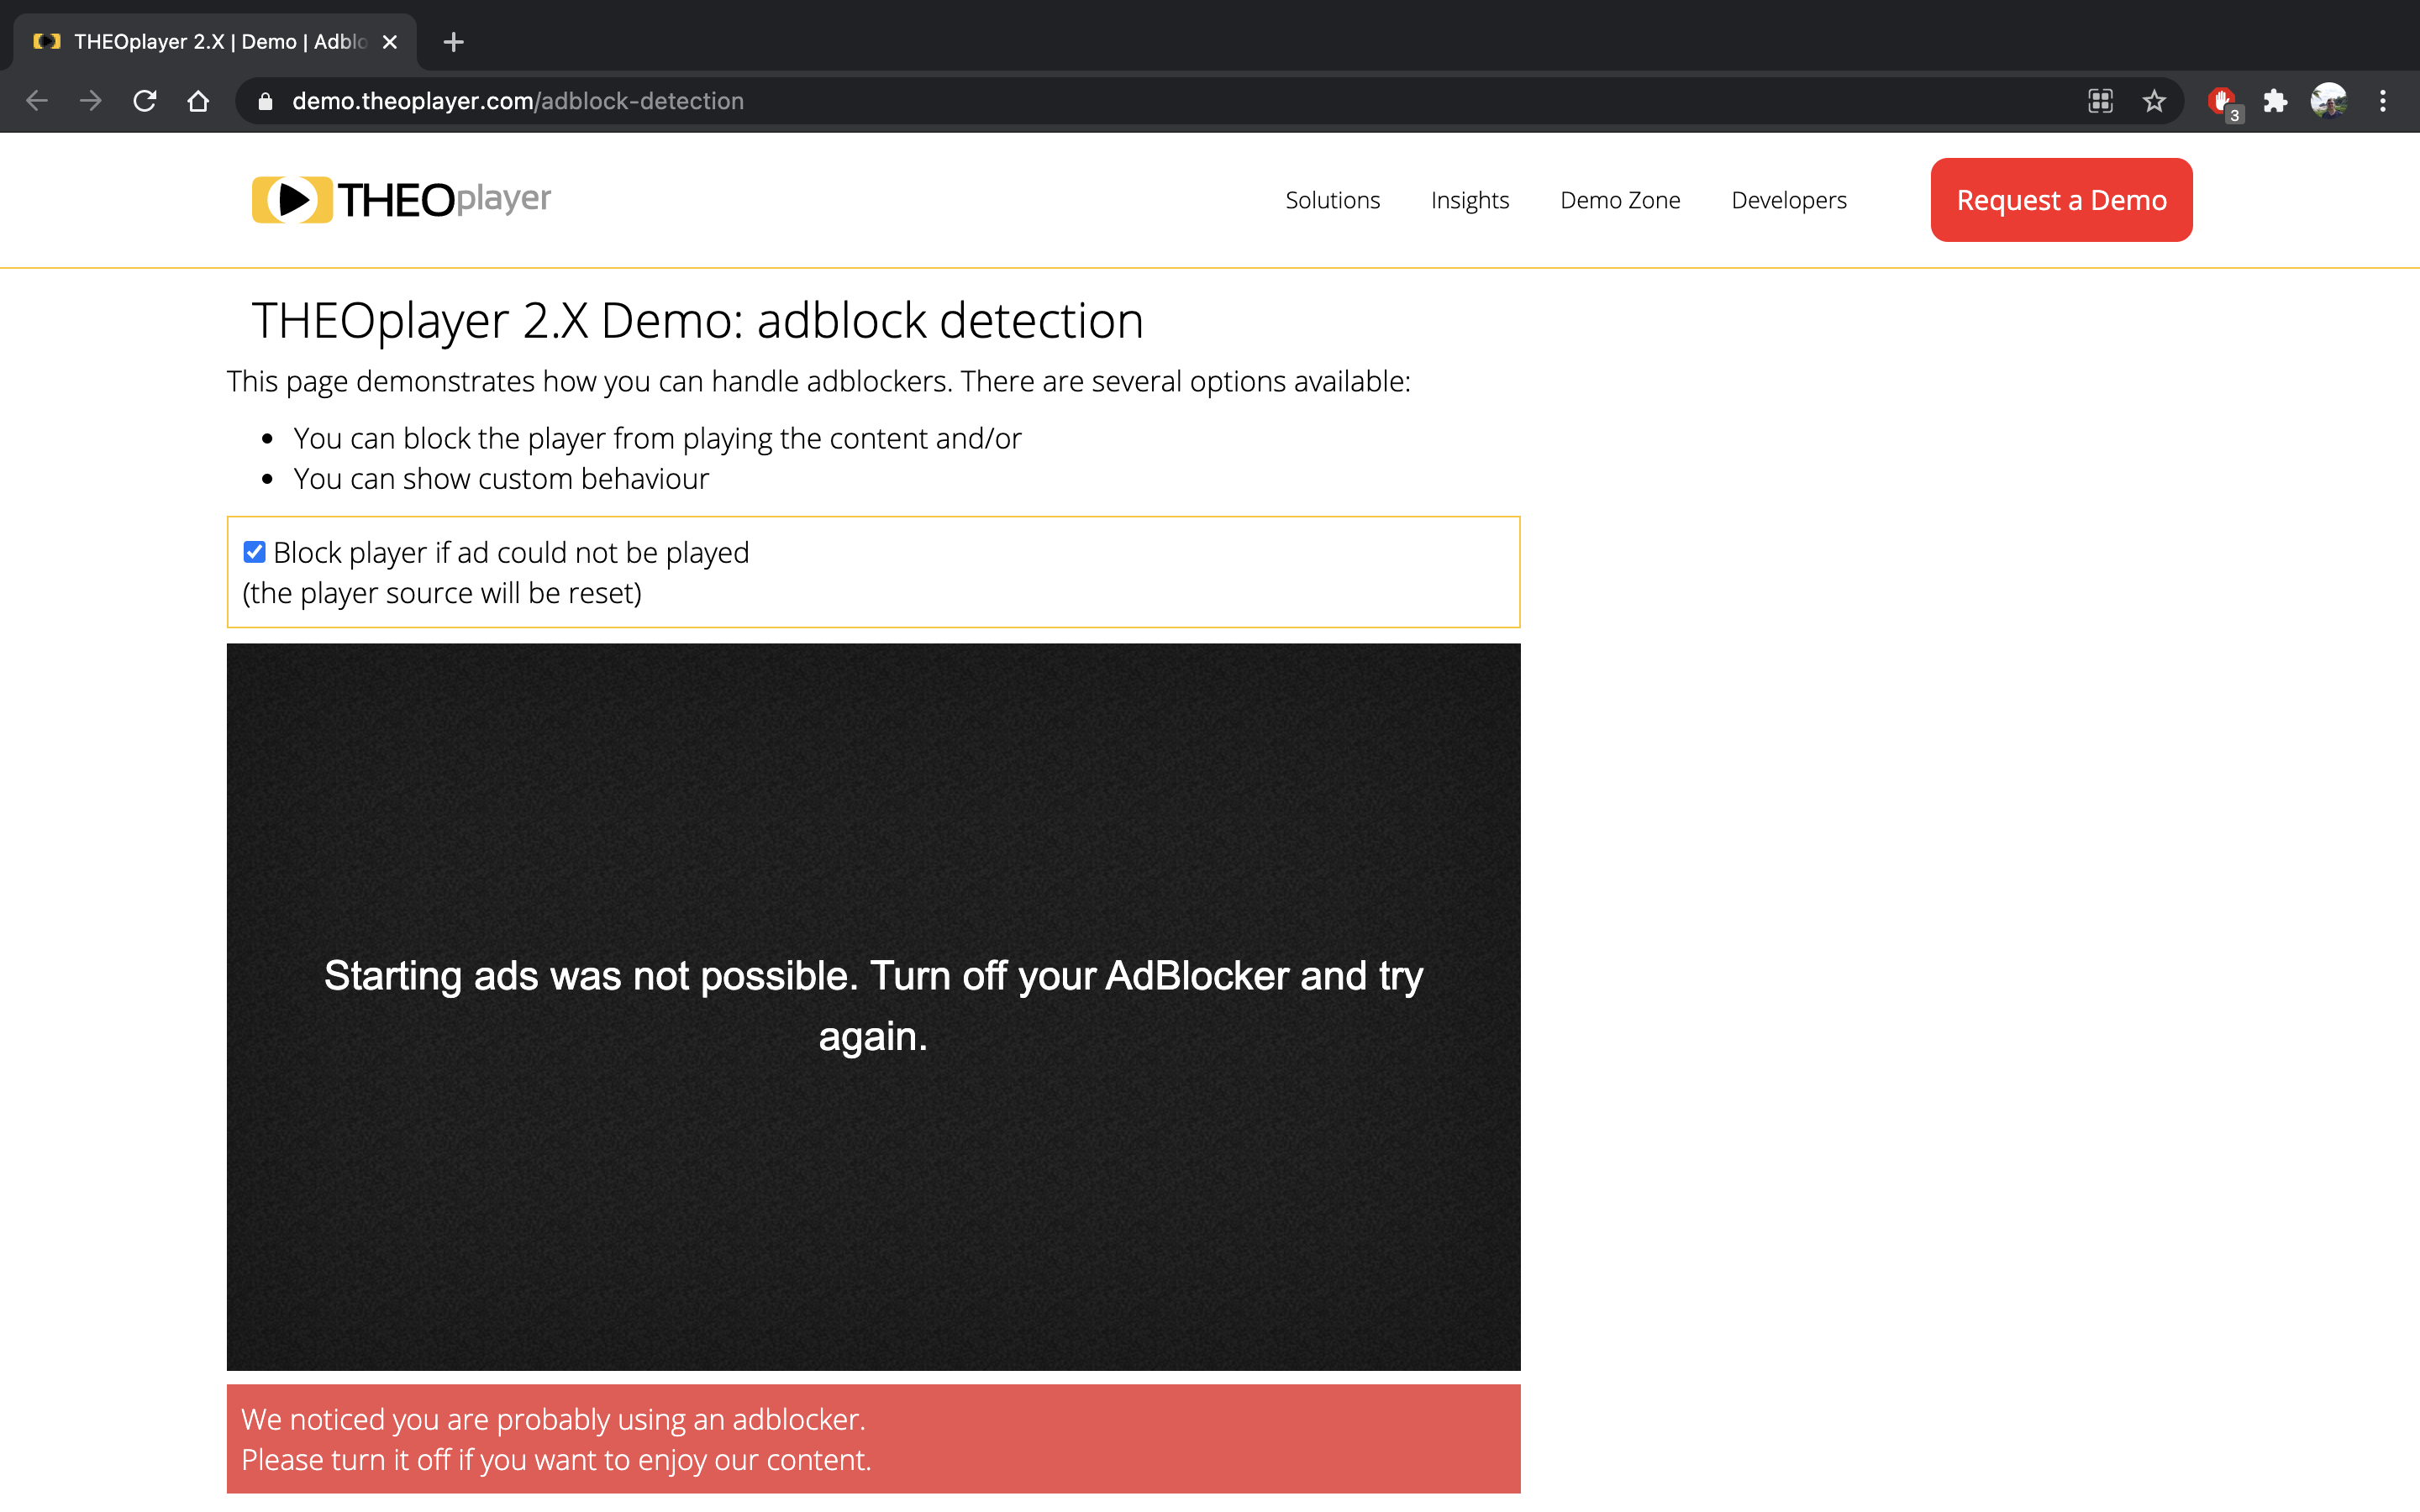Open the AdBlock extension with badge count 3
Image resolution: width=2420 pixels, height=1512 pixels.
coord(2222,100)
